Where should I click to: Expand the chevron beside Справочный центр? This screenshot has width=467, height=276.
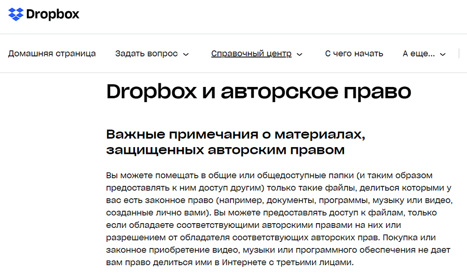click(x=299, y=54)
